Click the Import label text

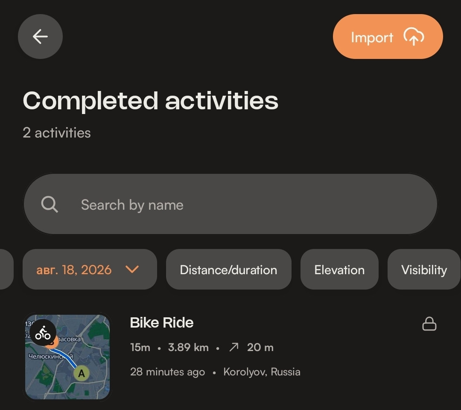click(x=372, y=38)
